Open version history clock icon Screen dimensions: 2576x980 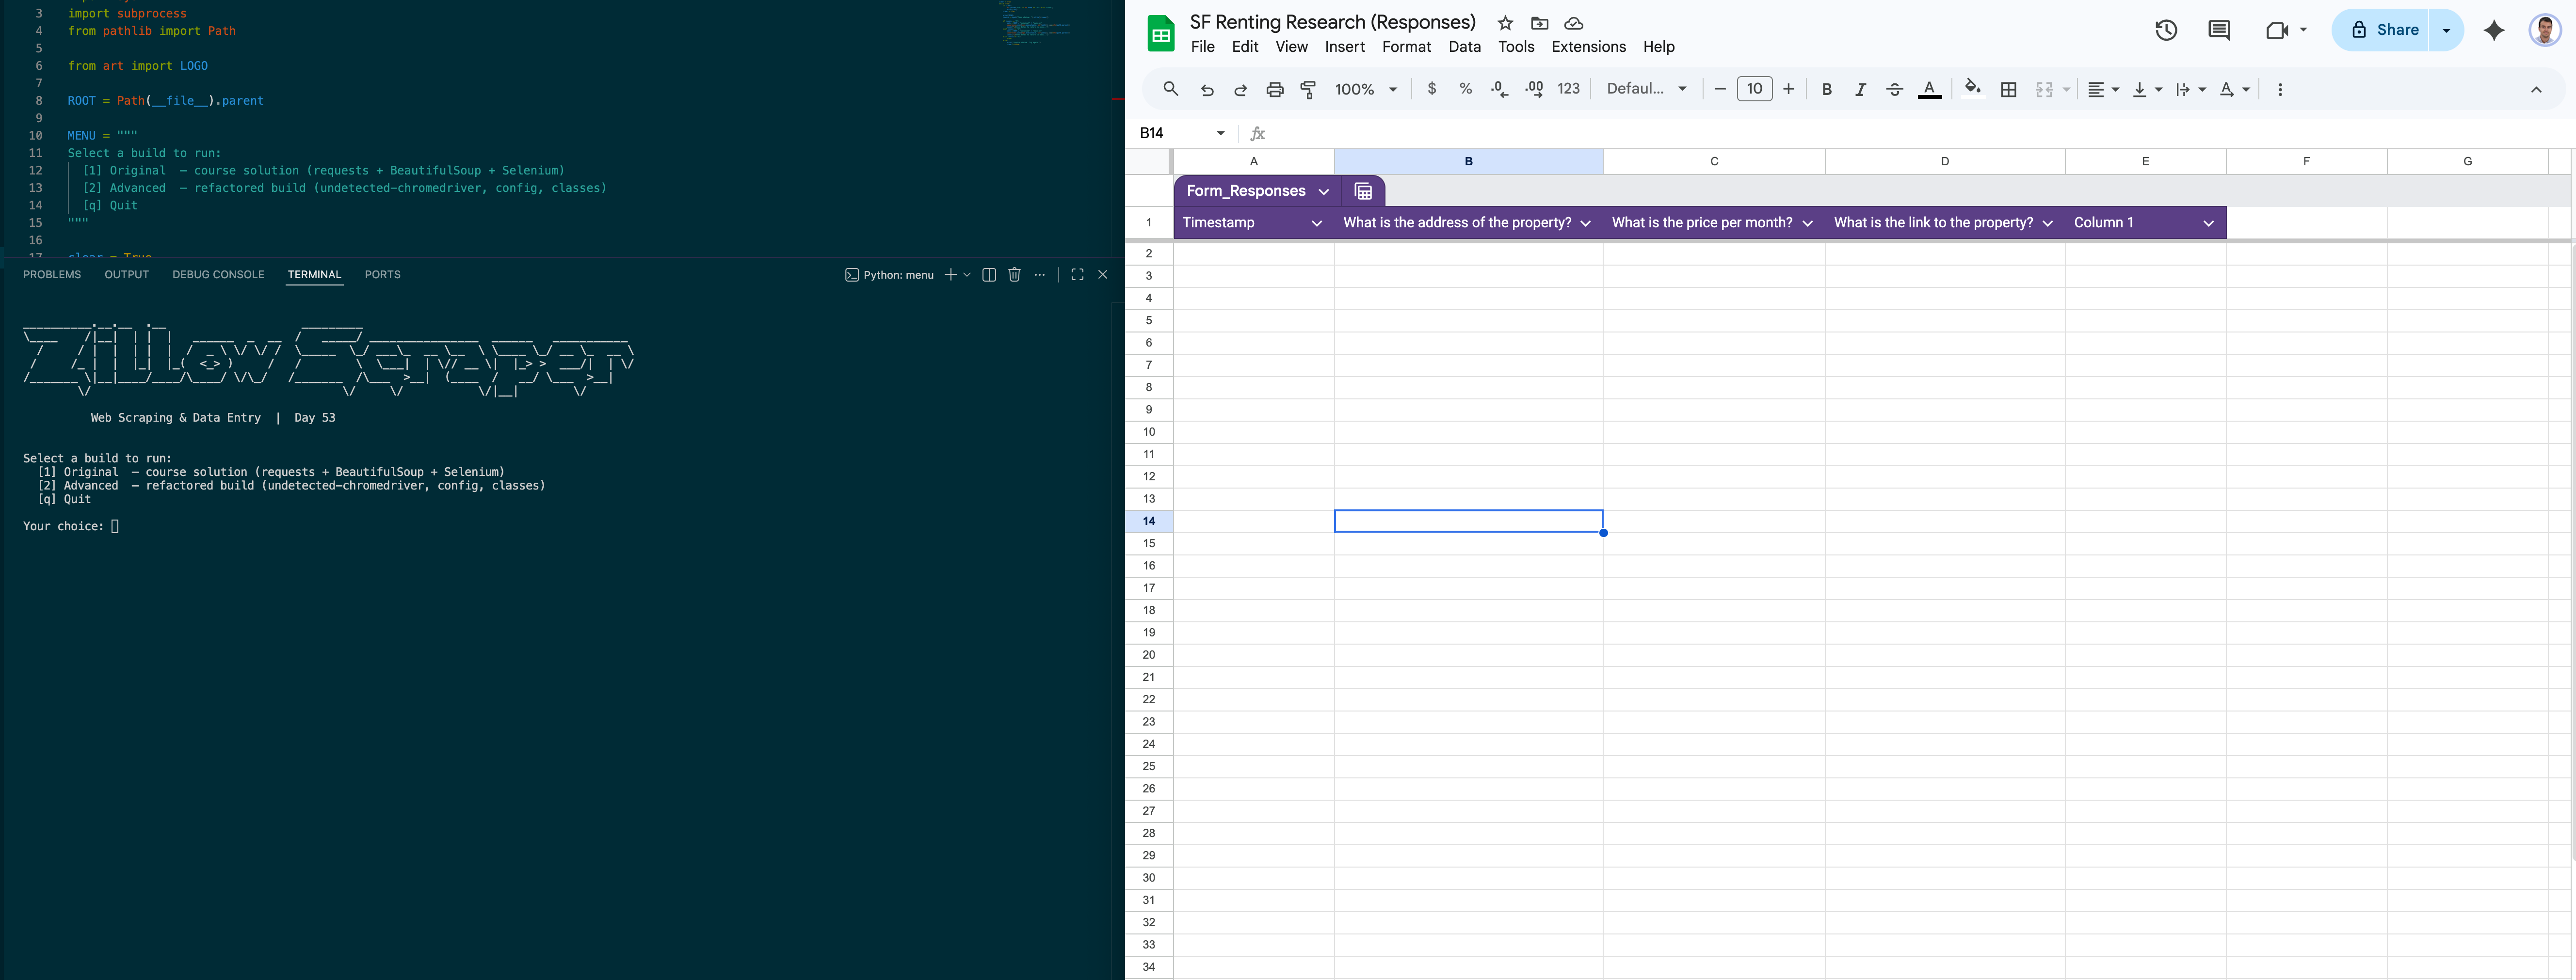(x=2166, y=30)
